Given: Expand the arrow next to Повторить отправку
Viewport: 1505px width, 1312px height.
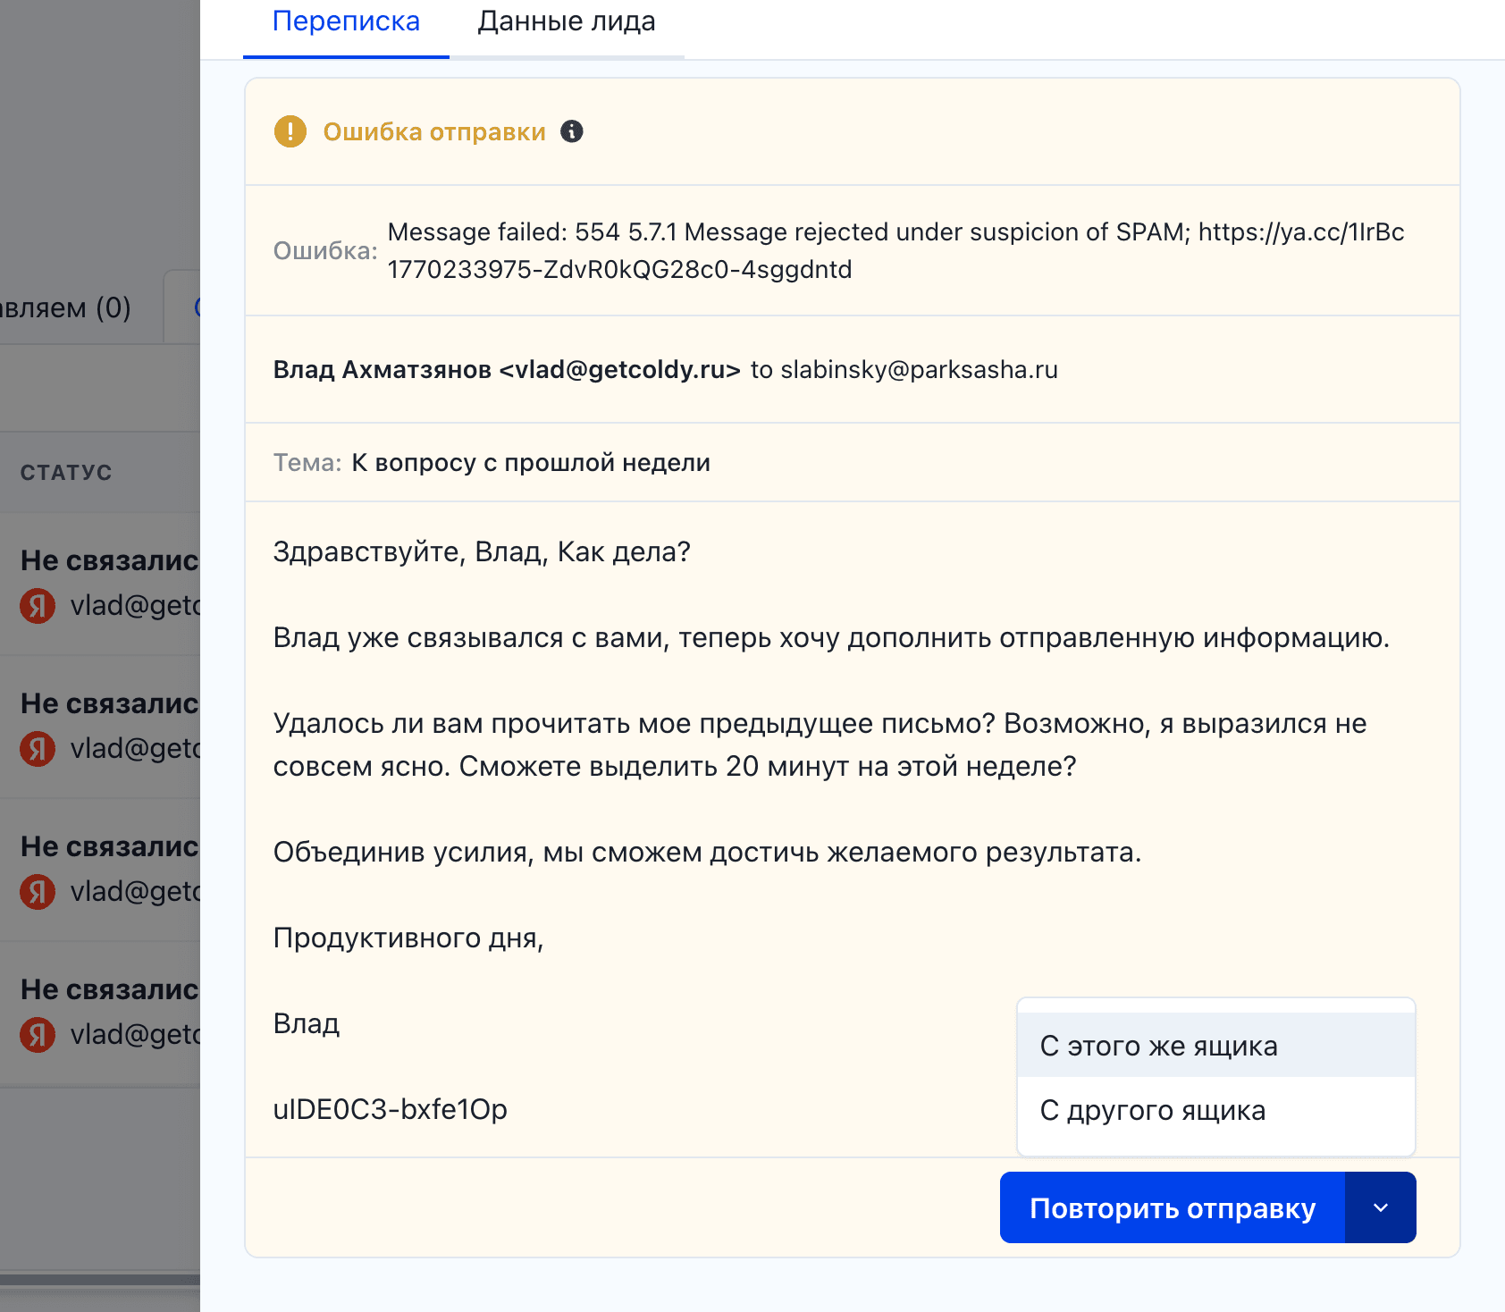Looking at the screenshot, I should click(x=1380, y=1207).
